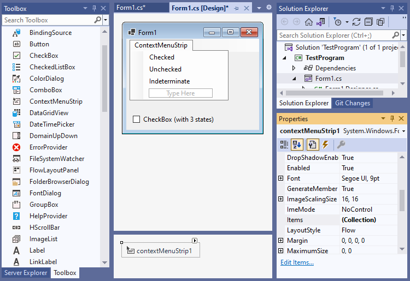The width and height of the screenshot is (410, 281).
Task: Click the Search Solution Explorer field
Action: point(335,35)
